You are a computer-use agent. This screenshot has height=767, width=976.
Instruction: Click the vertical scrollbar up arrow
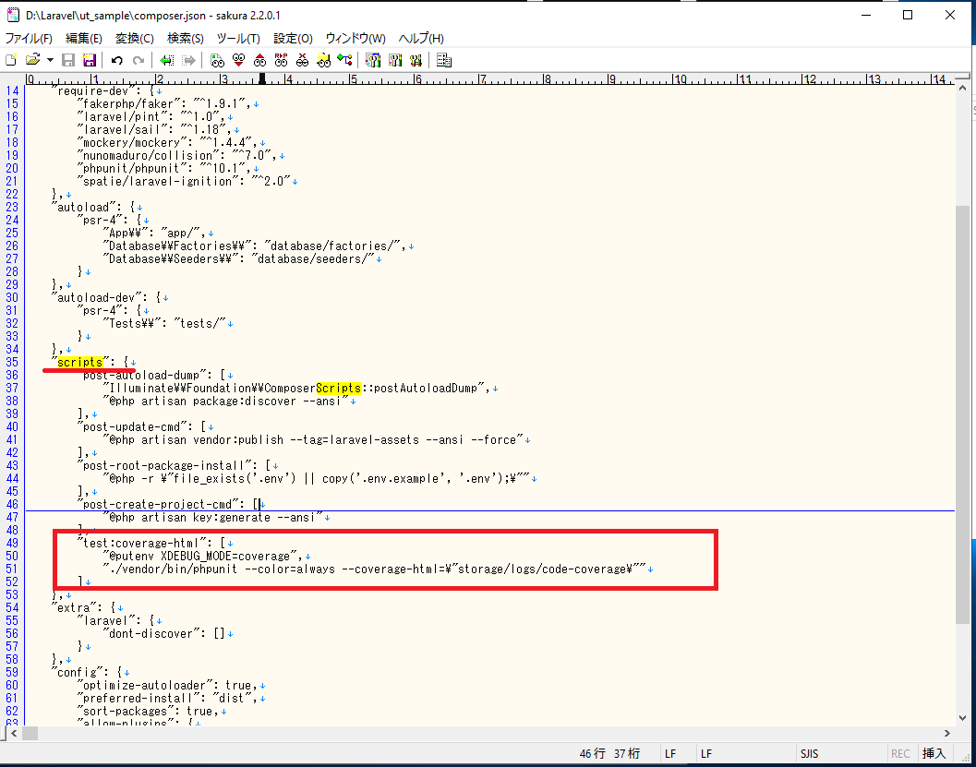pos(962,89)
